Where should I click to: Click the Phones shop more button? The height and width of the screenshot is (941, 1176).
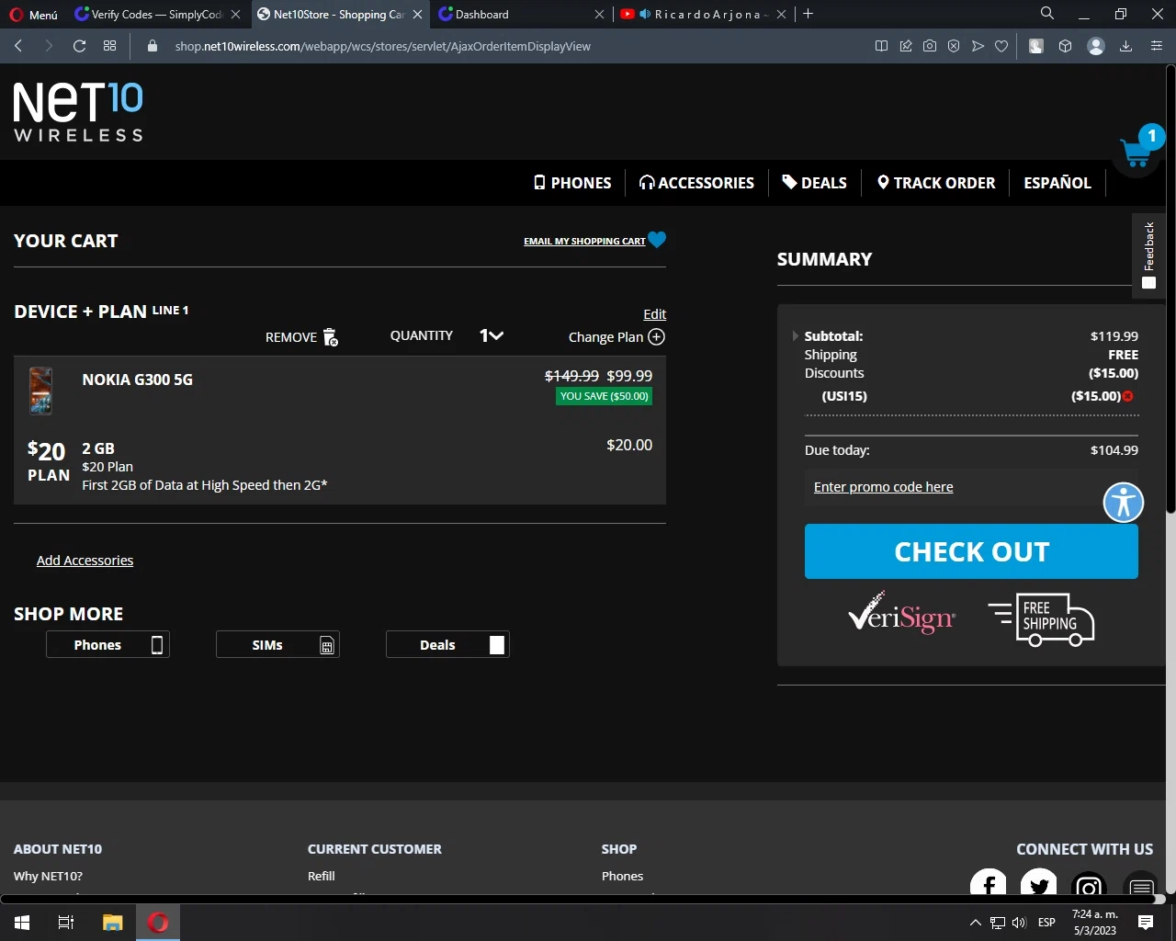click(107, 645)
